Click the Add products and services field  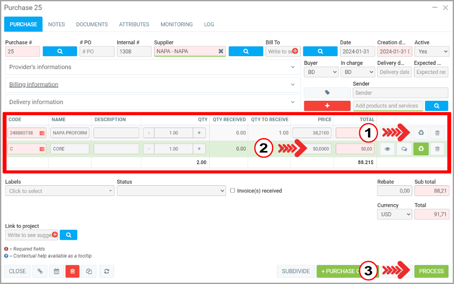pyautogui.click(x=388, y=106)
